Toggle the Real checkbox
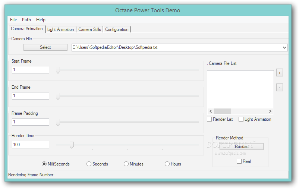Screen dimensions: 299x189 tap(239, 161)
